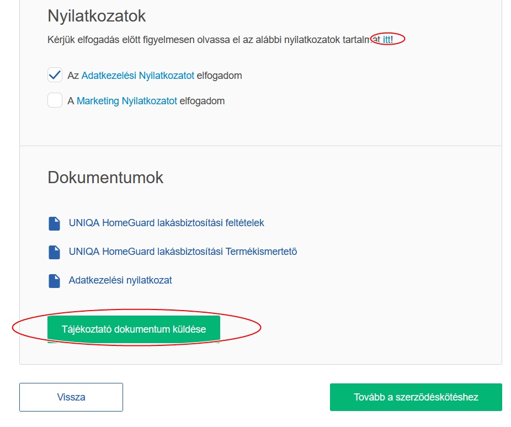Open the Adatkezelési Nyilatkozatot link
The height and width of the screenshot is (427, 511).
click(x=138, y=76)
